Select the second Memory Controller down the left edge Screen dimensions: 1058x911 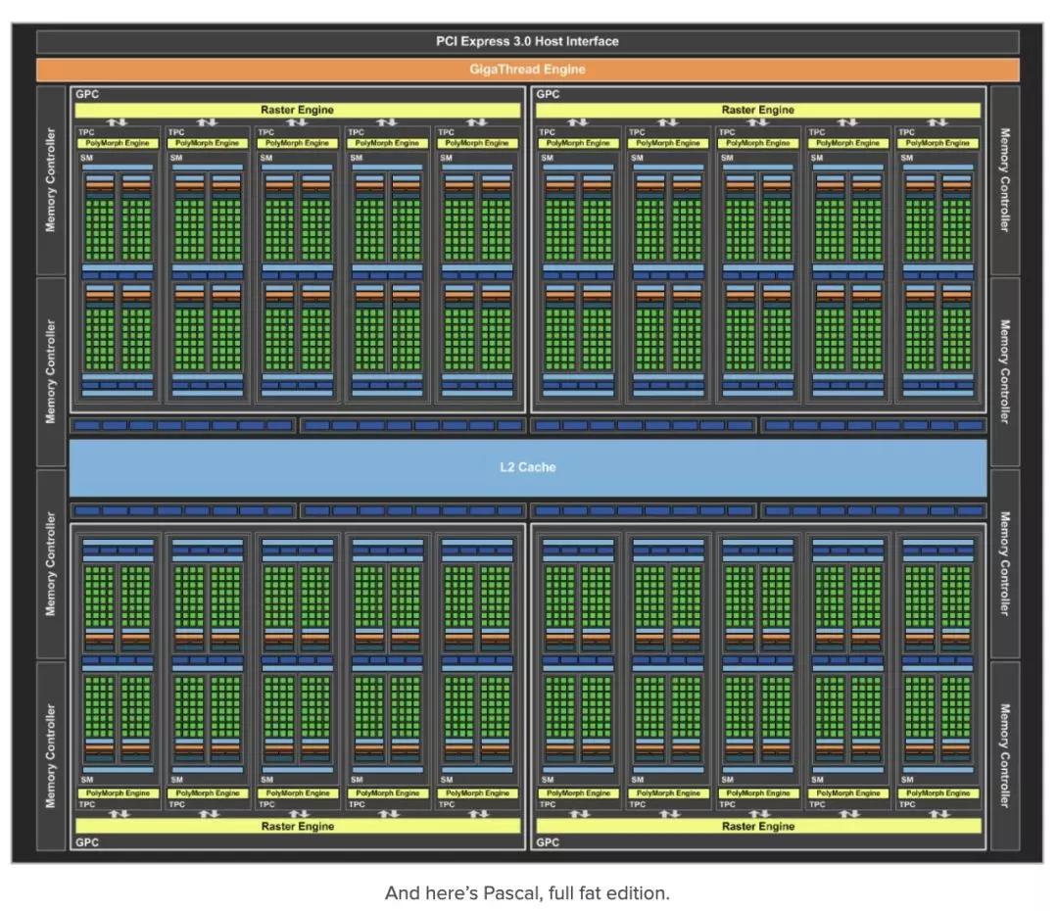click(x=51, y=372)
